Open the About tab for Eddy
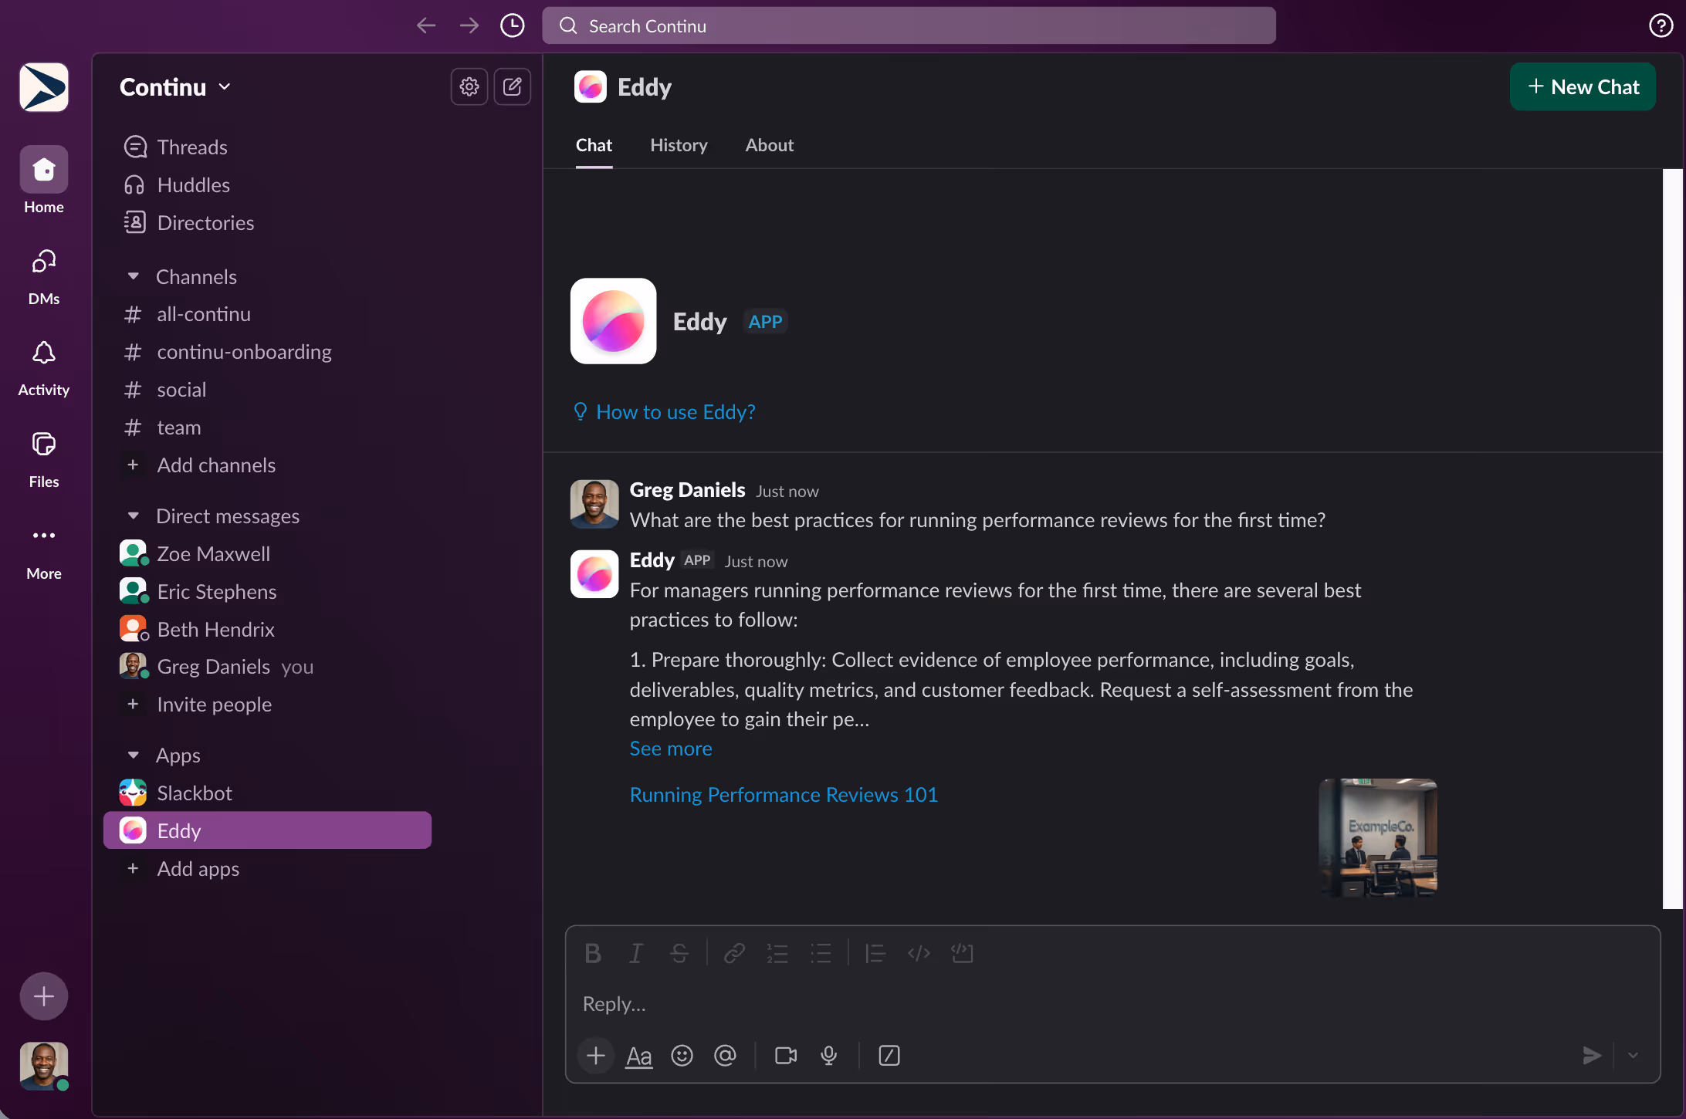Viewport: 1686px width, 1119px height. 769,145
